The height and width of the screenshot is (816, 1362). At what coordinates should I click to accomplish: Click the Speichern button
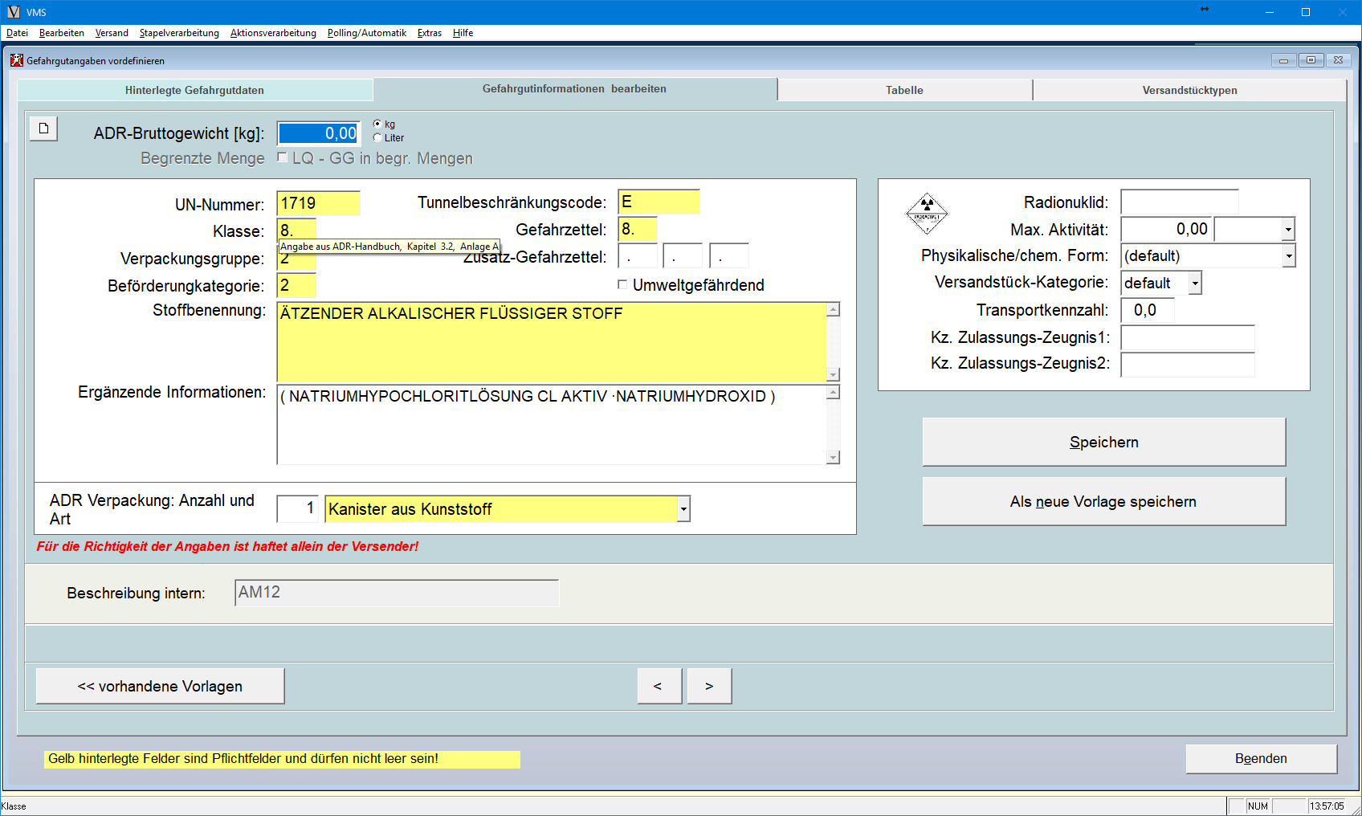pos(1103,443)
